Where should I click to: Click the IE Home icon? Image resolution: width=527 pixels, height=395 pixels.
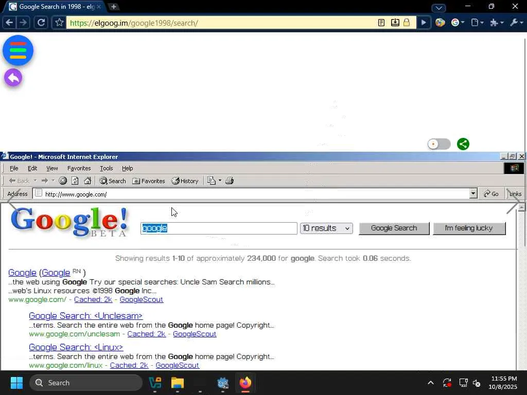87,181
